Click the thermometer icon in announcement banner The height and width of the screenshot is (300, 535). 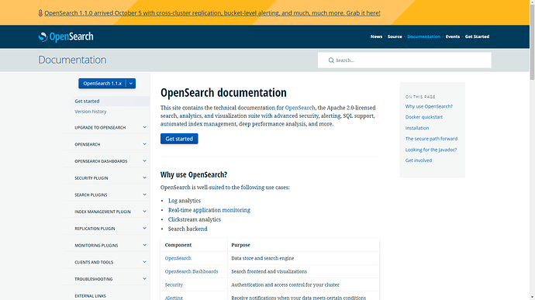pyautogui.click(x=40, y=13)
